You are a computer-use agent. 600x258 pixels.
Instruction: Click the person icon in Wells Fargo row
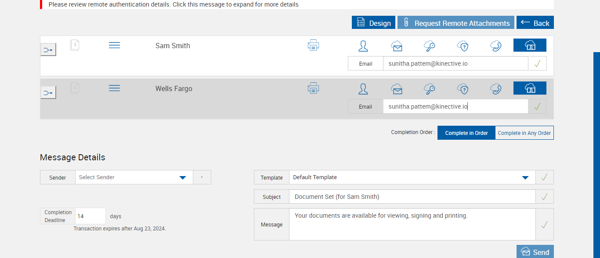[363, 89]
